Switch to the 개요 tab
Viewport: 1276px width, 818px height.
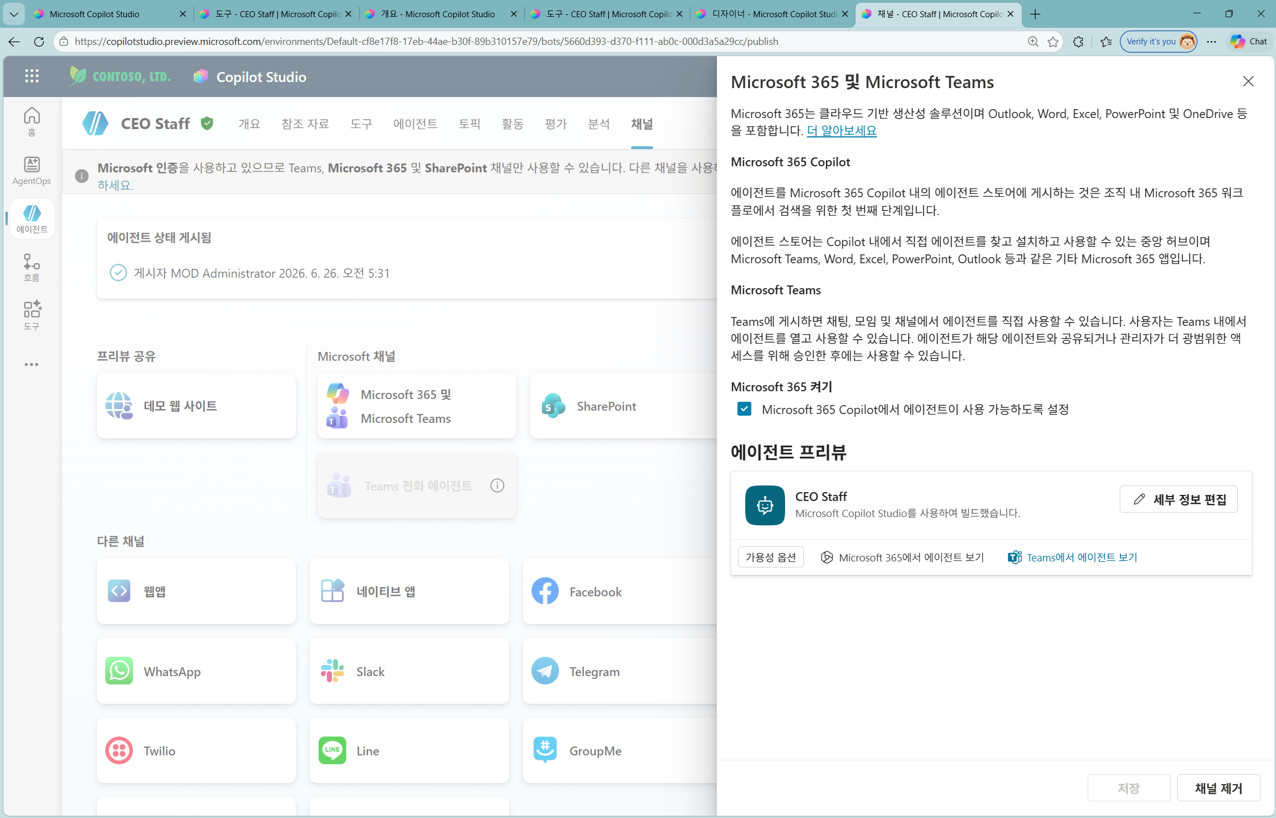(x=249, y=123)
